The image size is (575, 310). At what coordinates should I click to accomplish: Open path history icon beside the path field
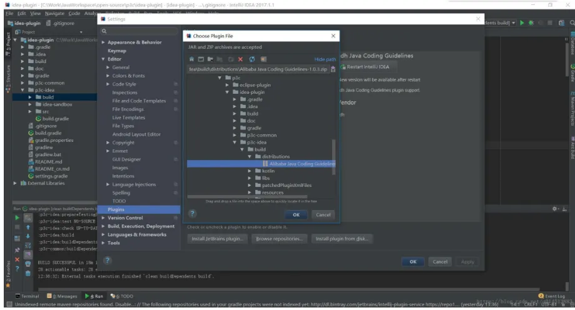click(333, 69)
